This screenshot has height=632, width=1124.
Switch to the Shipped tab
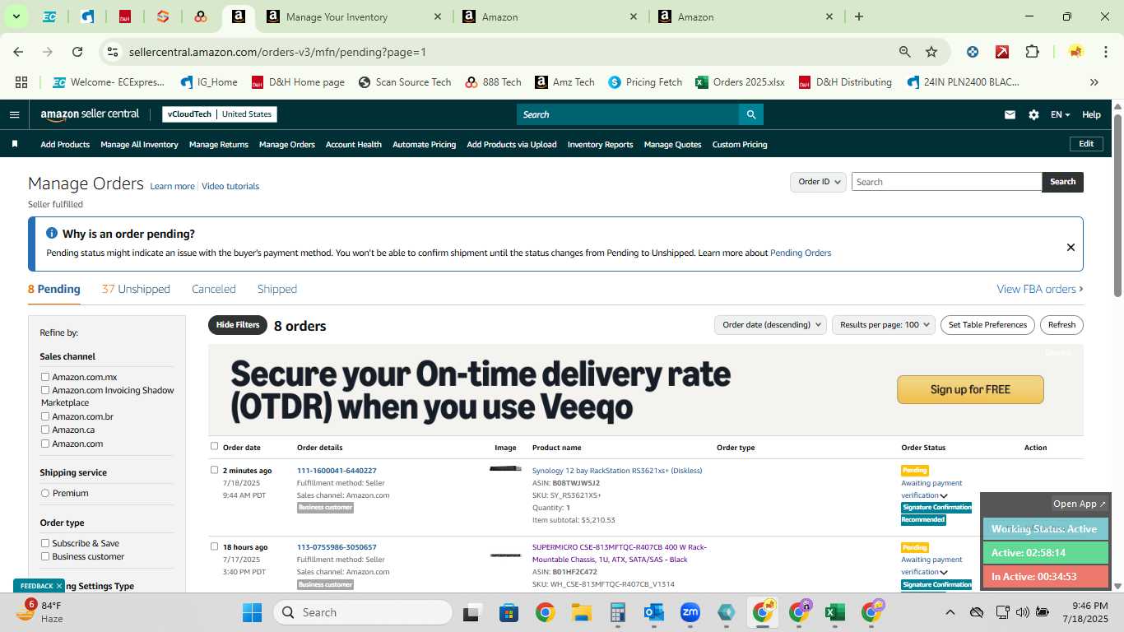[x=277, y=289]
